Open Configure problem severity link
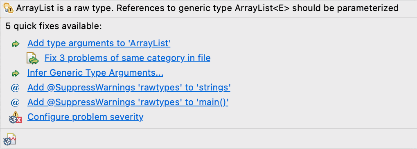The image size is (417, 149). [86, 117]
